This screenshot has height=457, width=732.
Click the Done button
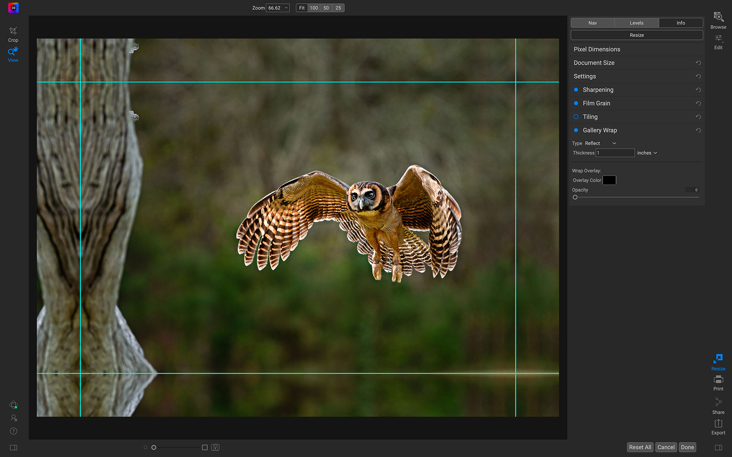coord(687,447)
